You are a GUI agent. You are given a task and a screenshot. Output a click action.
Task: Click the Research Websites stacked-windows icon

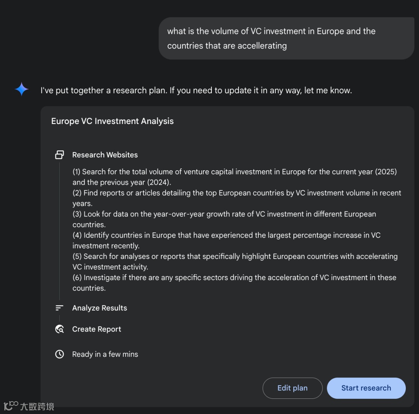[59, 155]
